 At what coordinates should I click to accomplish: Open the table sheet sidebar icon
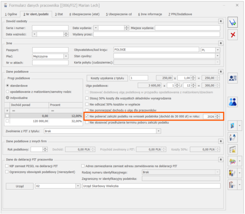232,149
